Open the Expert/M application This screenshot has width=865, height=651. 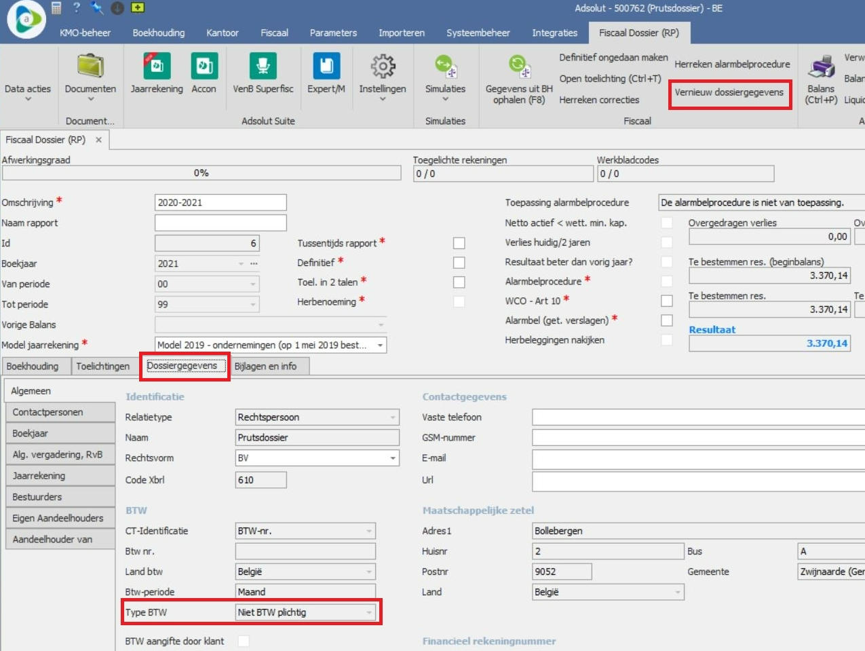point(326,73)
